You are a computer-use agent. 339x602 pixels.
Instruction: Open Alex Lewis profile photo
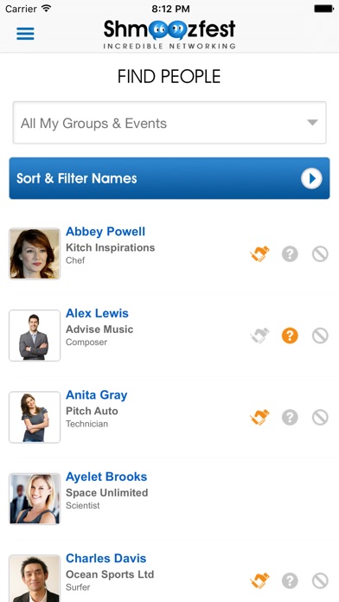point(35,336)
